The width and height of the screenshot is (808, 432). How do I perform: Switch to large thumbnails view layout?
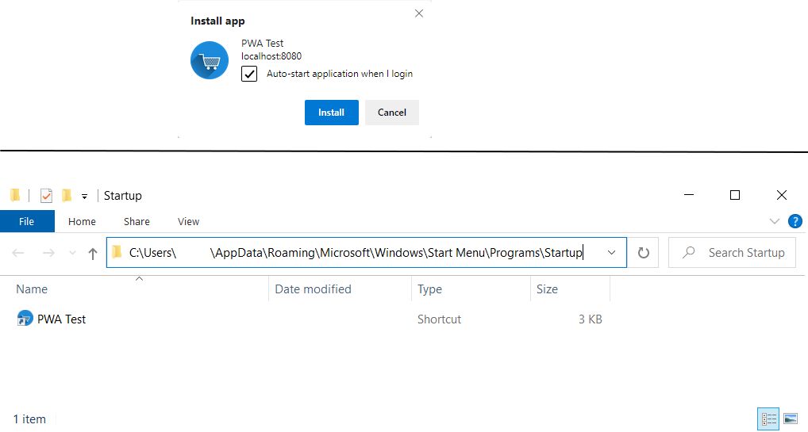pos(791,419)
